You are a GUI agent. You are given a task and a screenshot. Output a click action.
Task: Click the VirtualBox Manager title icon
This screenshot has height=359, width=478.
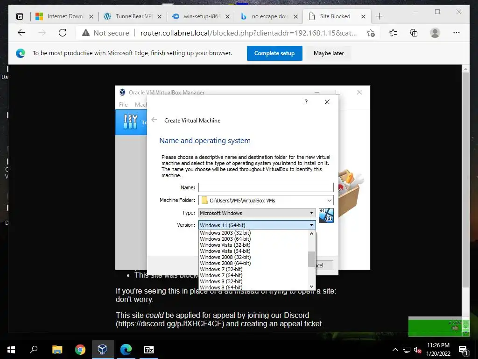(x=122, y=92)
